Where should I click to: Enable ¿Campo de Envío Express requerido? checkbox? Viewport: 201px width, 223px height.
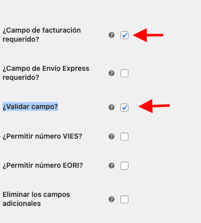click(124, 73)
